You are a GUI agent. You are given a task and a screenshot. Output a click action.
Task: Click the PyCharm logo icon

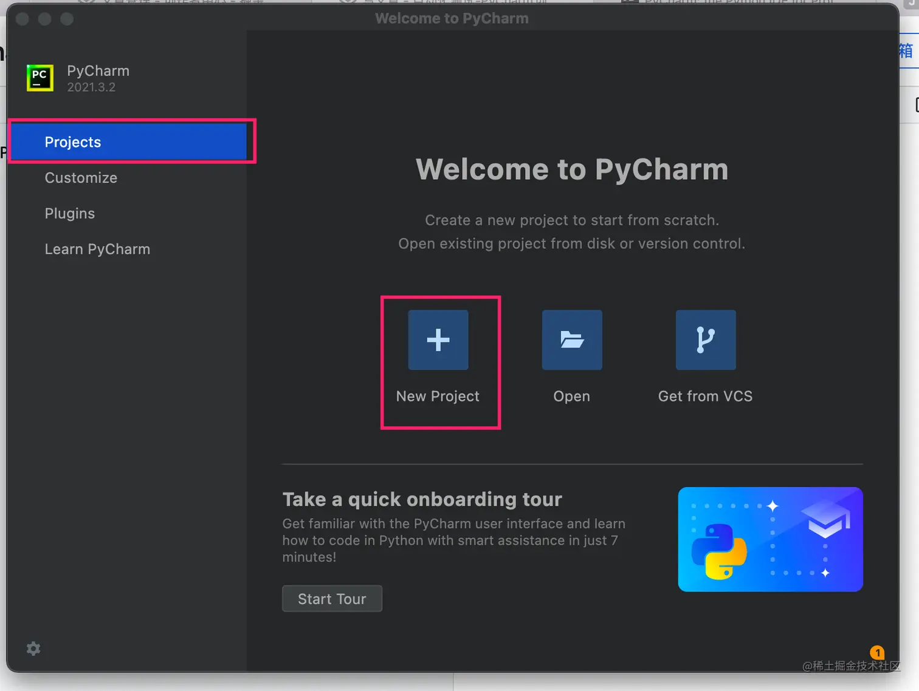40,78
